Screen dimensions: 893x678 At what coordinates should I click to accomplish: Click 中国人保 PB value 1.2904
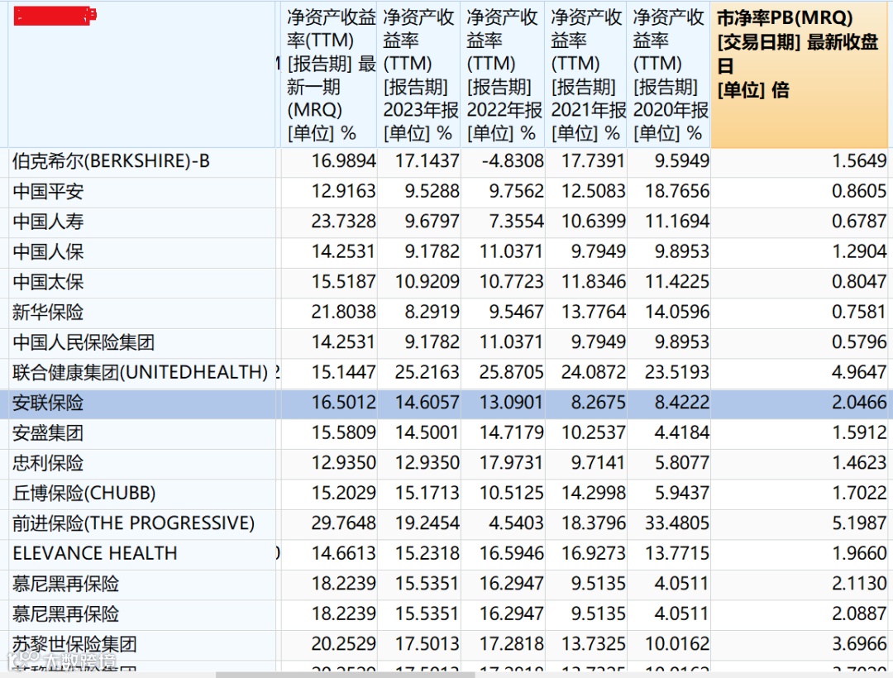click(859, 251)
